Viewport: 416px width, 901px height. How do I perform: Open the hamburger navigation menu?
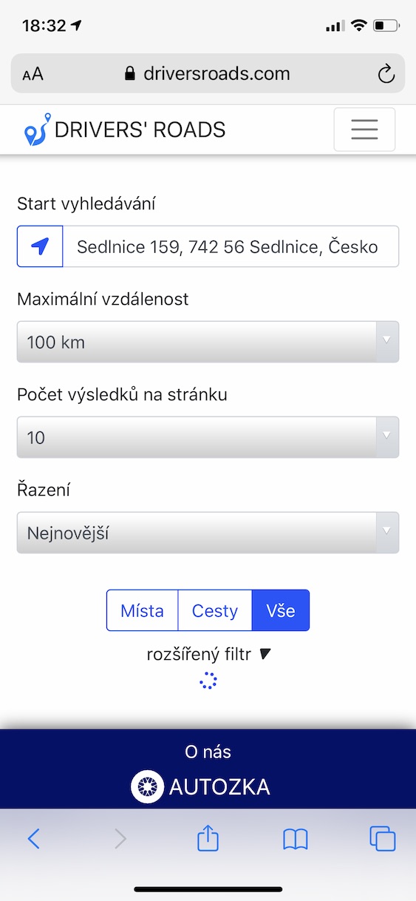click(x=364, y=129)
